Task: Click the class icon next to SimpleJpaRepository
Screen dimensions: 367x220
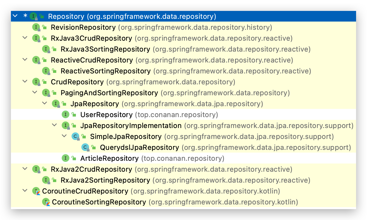Action: point(75,136)
